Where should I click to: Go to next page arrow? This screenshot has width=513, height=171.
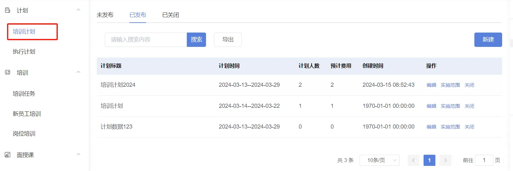pos(445,160)
